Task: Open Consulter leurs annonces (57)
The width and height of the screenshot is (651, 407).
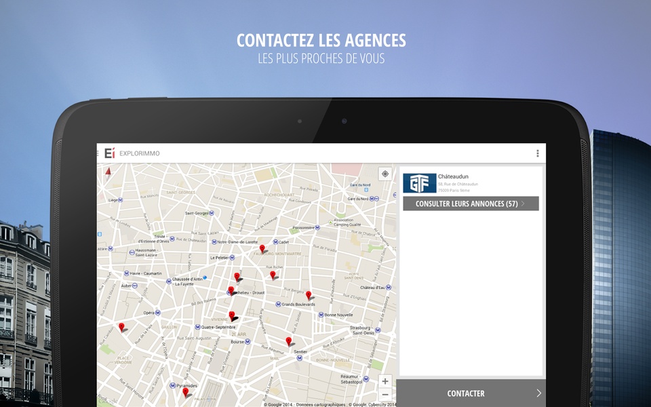Action: (471, 203)
